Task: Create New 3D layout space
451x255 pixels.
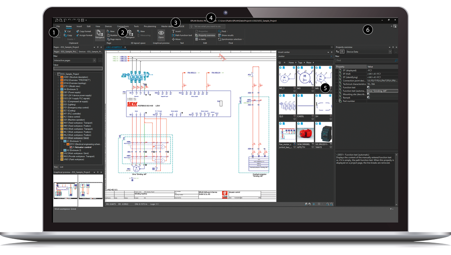Action: 141,31
